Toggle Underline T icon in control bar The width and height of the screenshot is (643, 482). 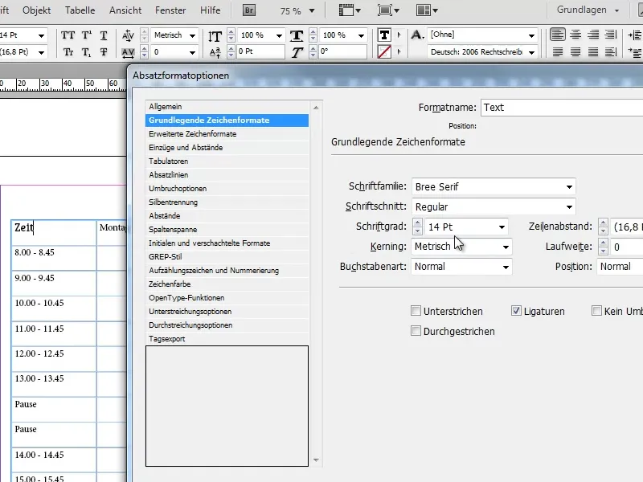pos(104,35)
